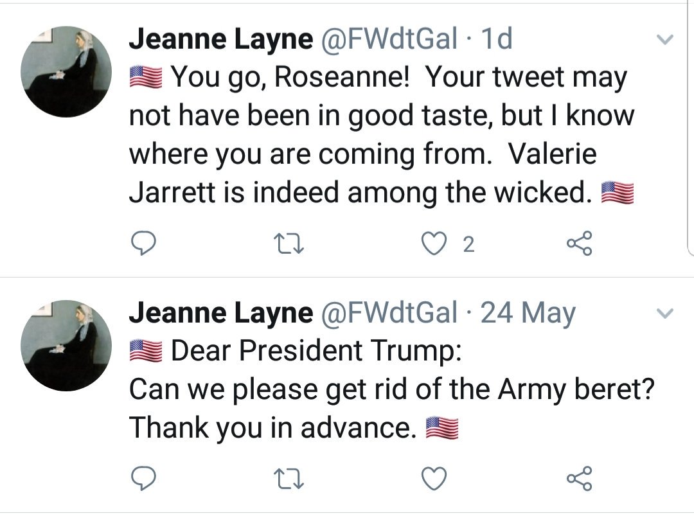This screenshot has height=516, width=694.
Task: Retweet the Dear President Trump tweet
Action: (289, 479)
